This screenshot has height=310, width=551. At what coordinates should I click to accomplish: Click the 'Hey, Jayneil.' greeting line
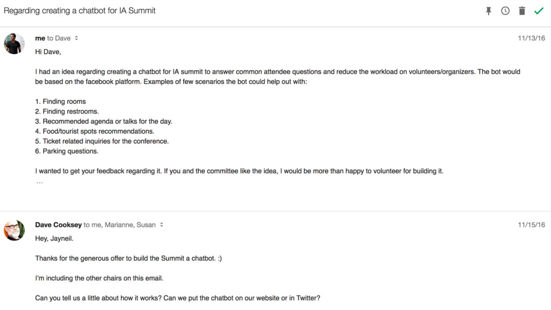coord(54,238)
